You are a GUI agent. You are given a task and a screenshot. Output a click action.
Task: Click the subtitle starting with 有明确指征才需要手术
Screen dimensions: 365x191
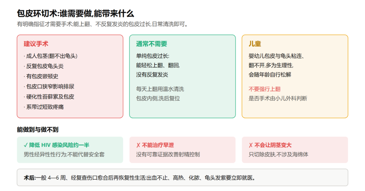tap(102, 24)
